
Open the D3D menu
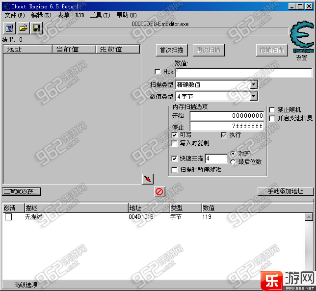pos(79,15)
